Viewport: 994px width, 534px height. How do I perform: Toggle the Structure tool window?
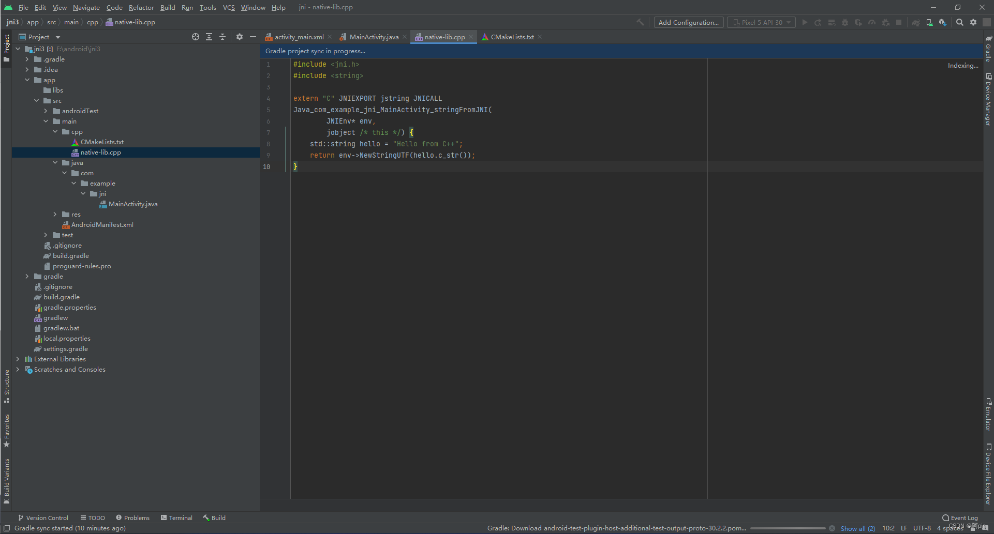7,386
